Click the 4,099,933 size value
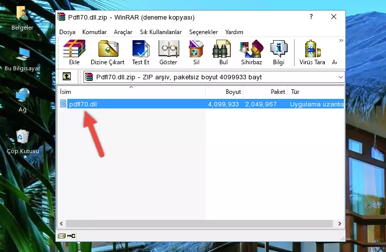This screenshot has height=252, width=386. click(x=223, y=104)
